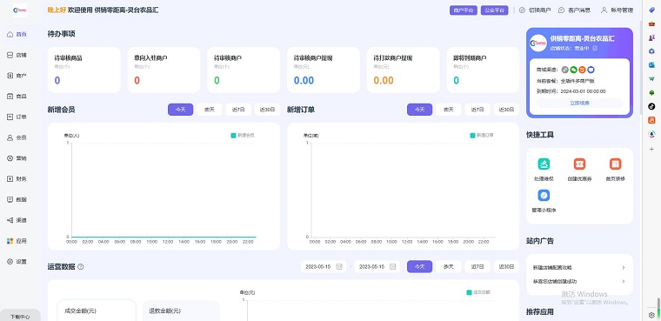Toggle the 新增会员 chart legend
661x321 pixels.
click(x=243, y=136)
